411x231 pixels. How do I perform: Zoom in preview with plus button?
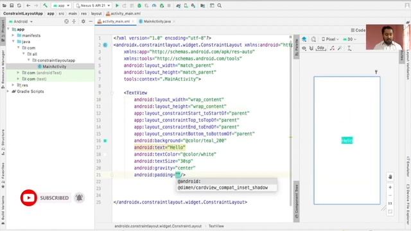390,187
